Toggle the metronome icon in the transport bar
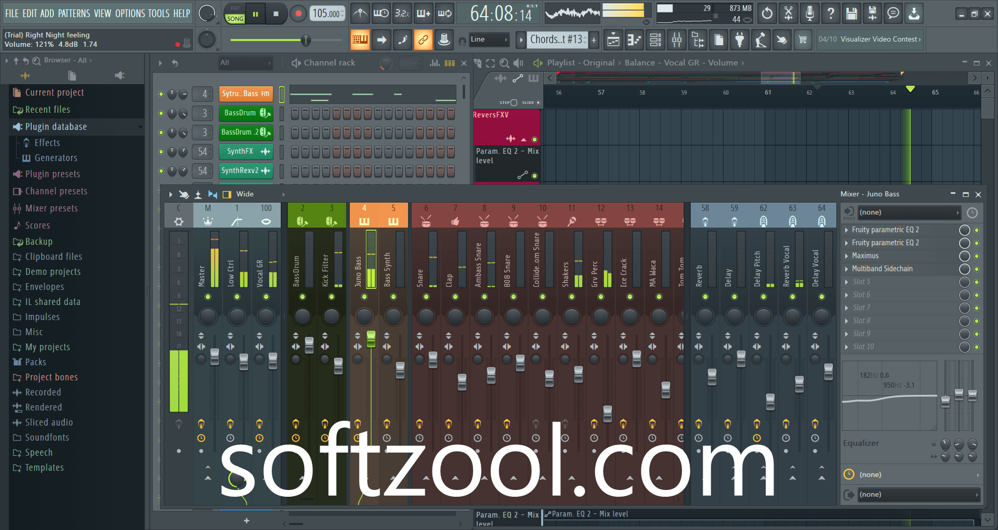998x530 pixels. point(360,14)
